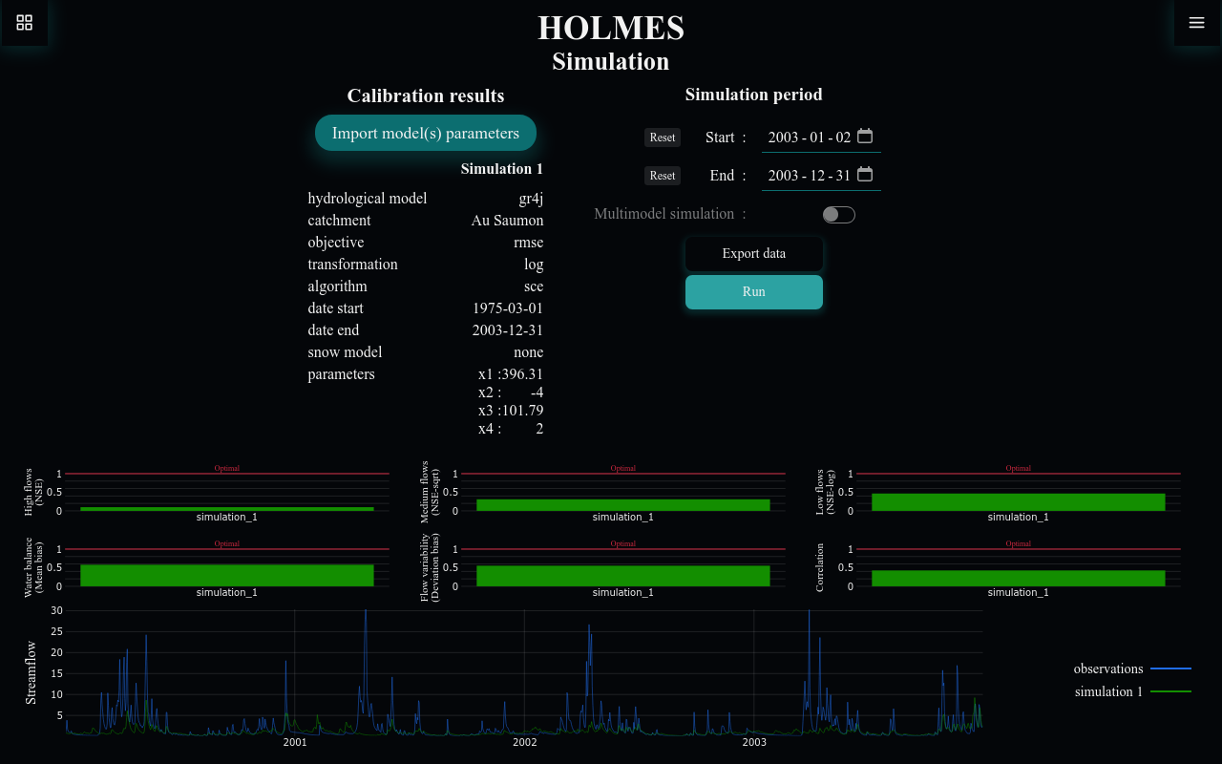Open the End date calendar picker

pyautogui.click(x=864, y=174)
